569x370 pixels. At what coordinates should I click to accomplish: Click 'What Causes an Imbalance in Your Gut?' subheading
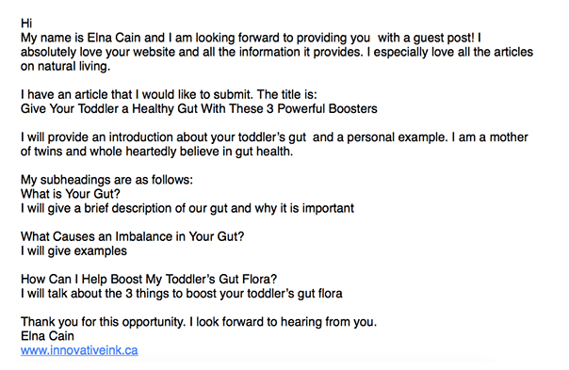pyautogui.click(x=133, y=237)
